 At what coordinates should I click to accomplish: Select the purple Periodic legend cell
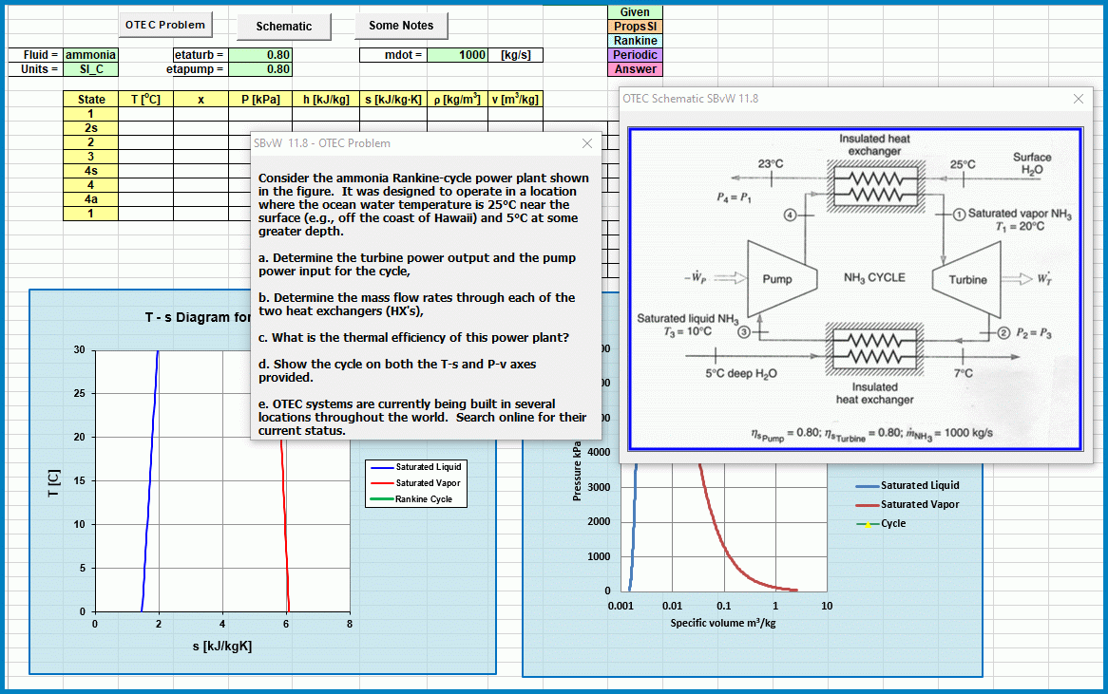(635, 55)
